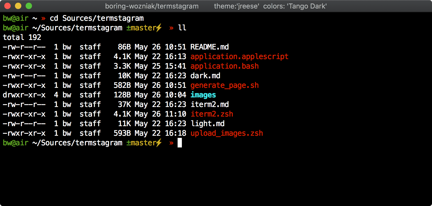Click the README.md file name
The width and height of the screenshot is (432, 206).
(x=210, y=47)
